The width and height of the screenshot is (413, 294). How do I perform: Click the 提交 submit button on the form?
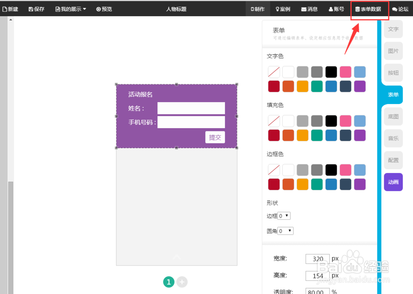pos(215,137)
